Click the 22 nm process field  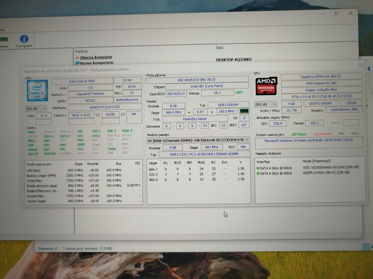point(127,80)
